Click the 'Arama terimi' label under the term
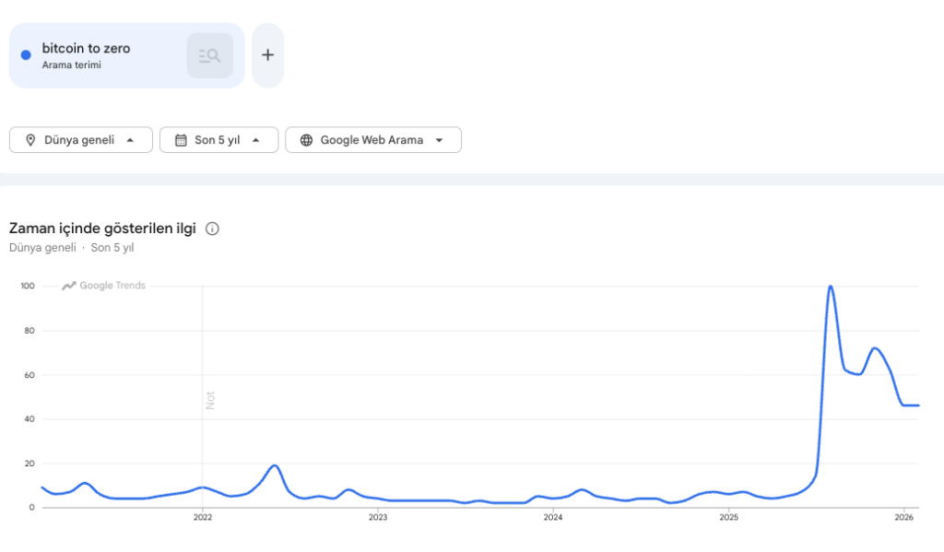The image size is (944, 552). (71, 65)
